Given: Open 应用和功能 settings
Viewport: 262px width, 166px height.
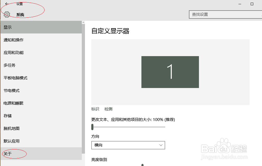Looking at the screenshot, I should 41,52.
